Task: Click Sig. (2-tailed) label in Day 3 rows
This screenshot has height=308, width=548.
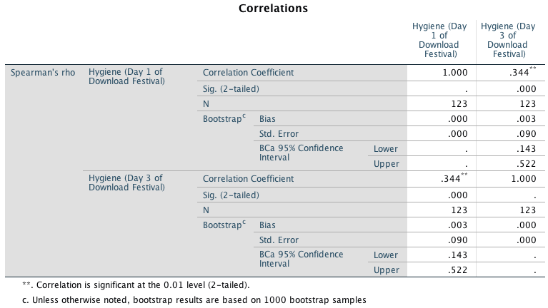Action: pos(231,195)
